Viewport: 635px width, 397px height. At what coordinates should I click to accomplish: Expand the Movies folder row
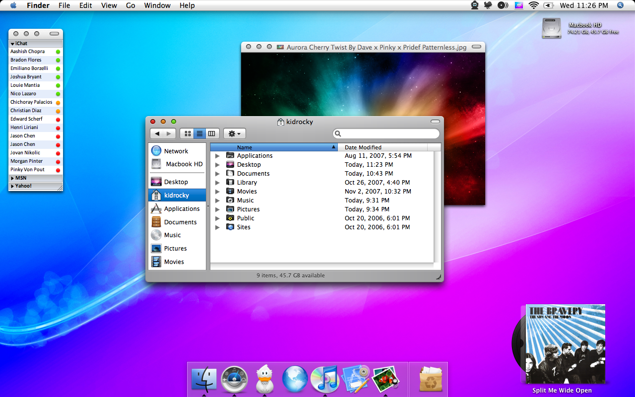[x=217, y=192]
